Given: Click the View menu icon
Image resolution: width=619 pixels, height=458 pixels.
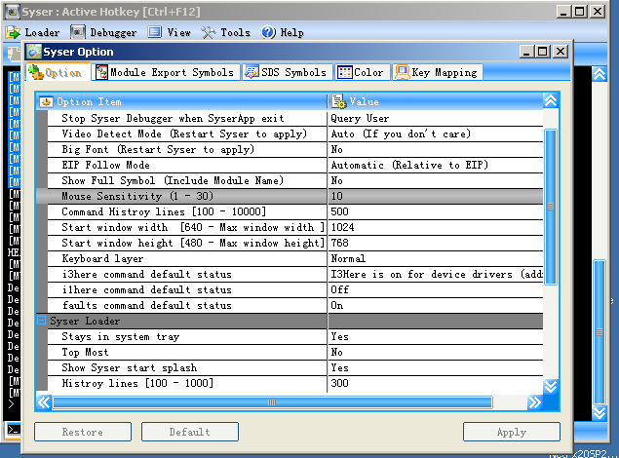Looking at the screenshot, I should pos(154,32).
